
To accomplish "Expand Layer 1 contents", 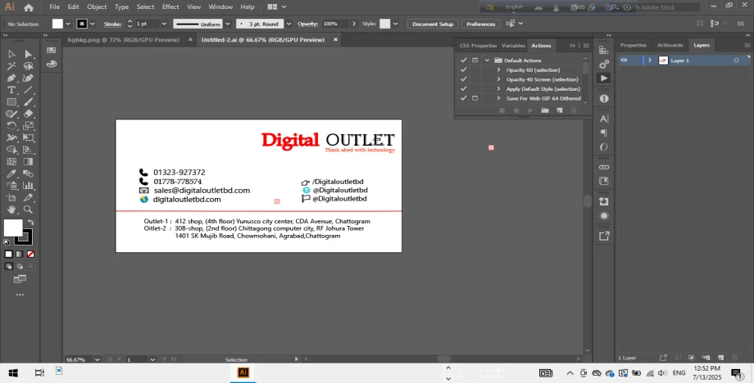I will click(x=650, y=61).
